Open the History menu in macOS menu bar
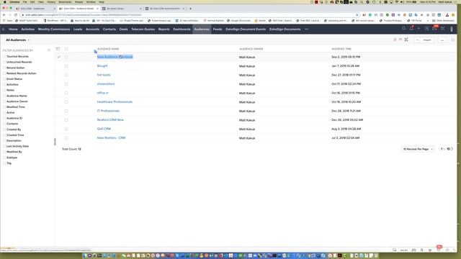Screen dimensions: 461x259 (51, 1)
